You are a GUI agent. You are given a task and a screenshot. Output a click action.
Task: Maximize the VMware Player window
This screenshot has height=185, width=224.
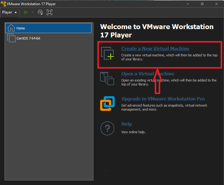click(x=202, y=4)
